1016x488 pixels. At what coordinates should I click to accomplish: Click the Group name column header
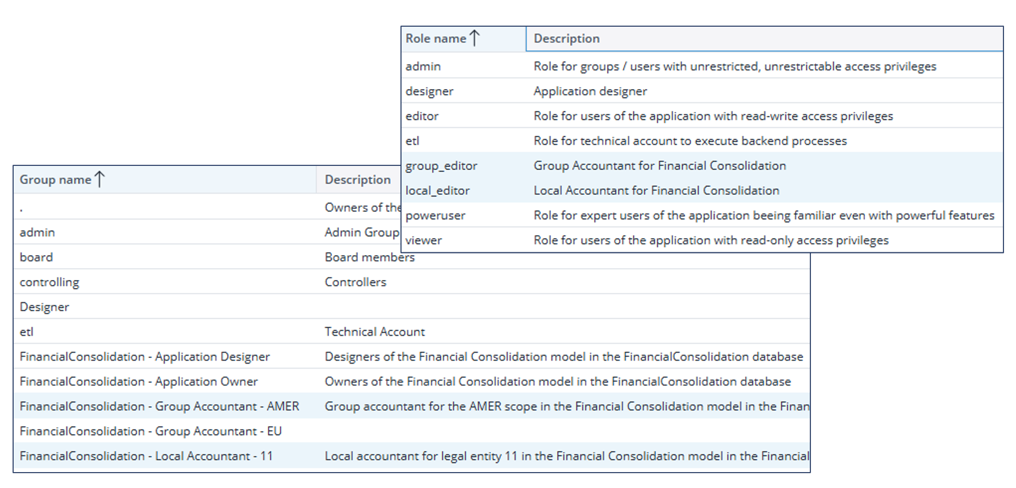165,180
